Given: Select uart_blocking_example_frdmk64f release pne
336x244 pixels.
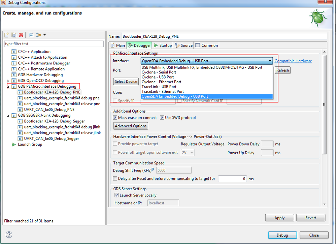Looking at the screenshot, I should coord(62,103).
